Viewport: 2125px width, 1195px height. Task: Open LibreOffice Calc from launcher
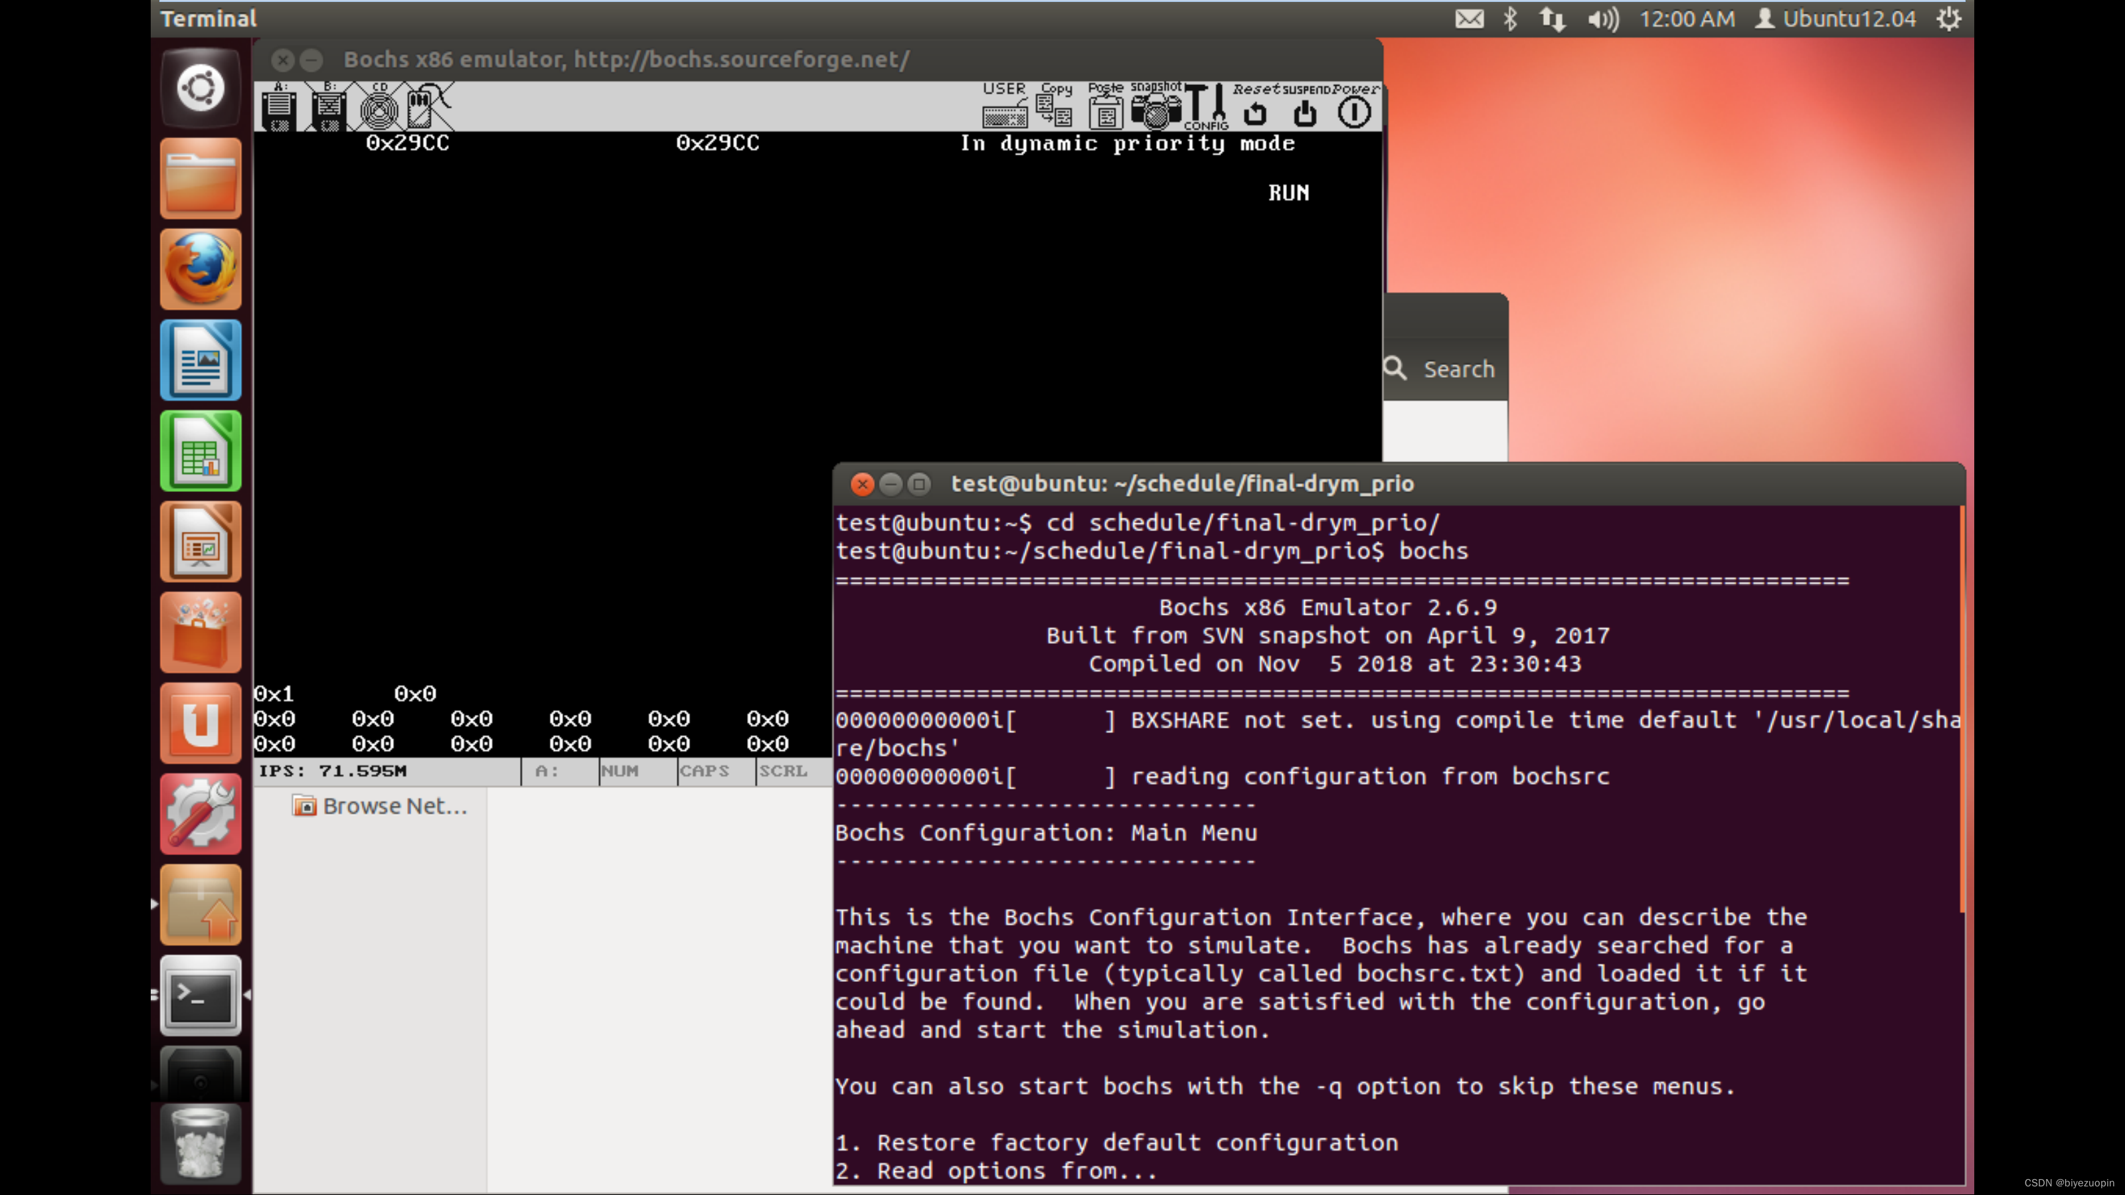pos(201,450)
